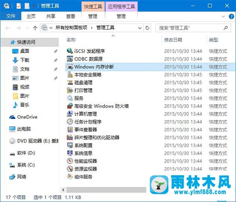Click the 碎片整理和优化驱动器 icon
The height and width of the screenshot is (202, 236).
[70, 137]
